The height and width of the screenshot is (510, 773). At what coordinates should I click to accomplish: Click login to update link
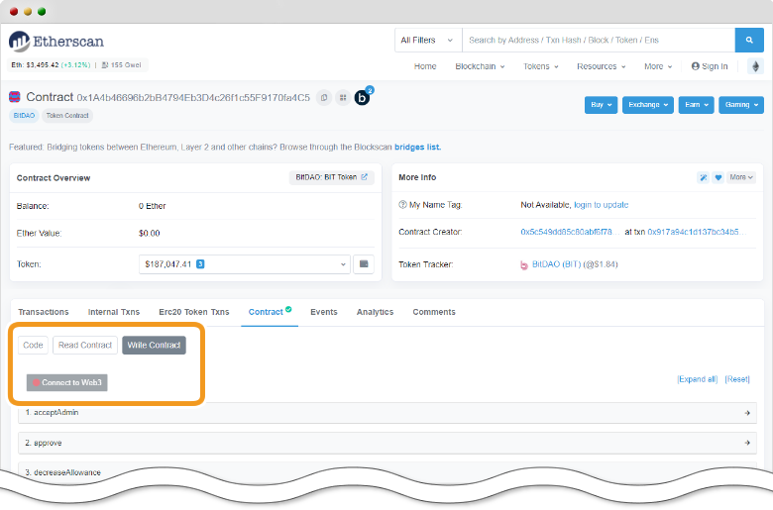(x=601, y=204)
